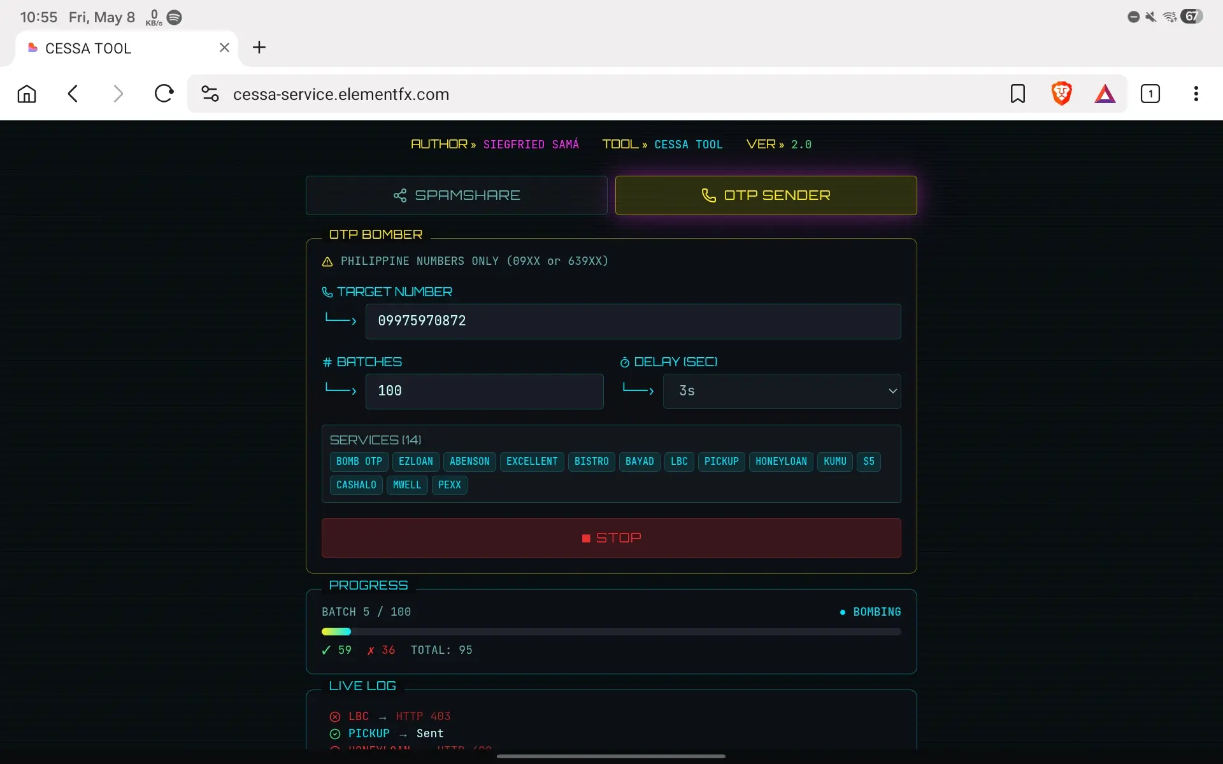
Task: Click the Spotify icon in status bar
Action: click(x=174, y=17)
